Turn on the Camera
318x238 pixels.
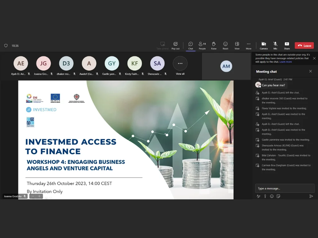264,45
